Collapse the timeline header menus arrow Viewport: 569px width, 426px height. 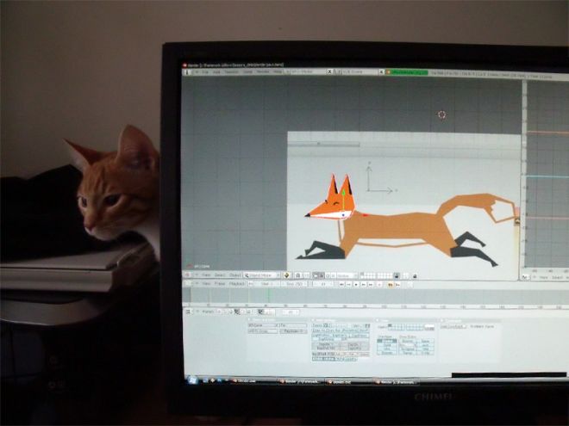[x=197, y=284]
